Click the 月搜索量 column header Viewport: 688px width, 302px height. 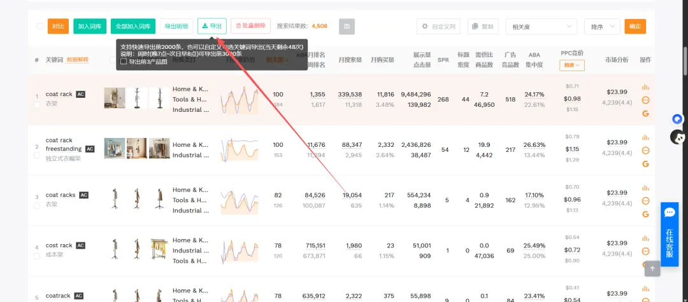350,60
